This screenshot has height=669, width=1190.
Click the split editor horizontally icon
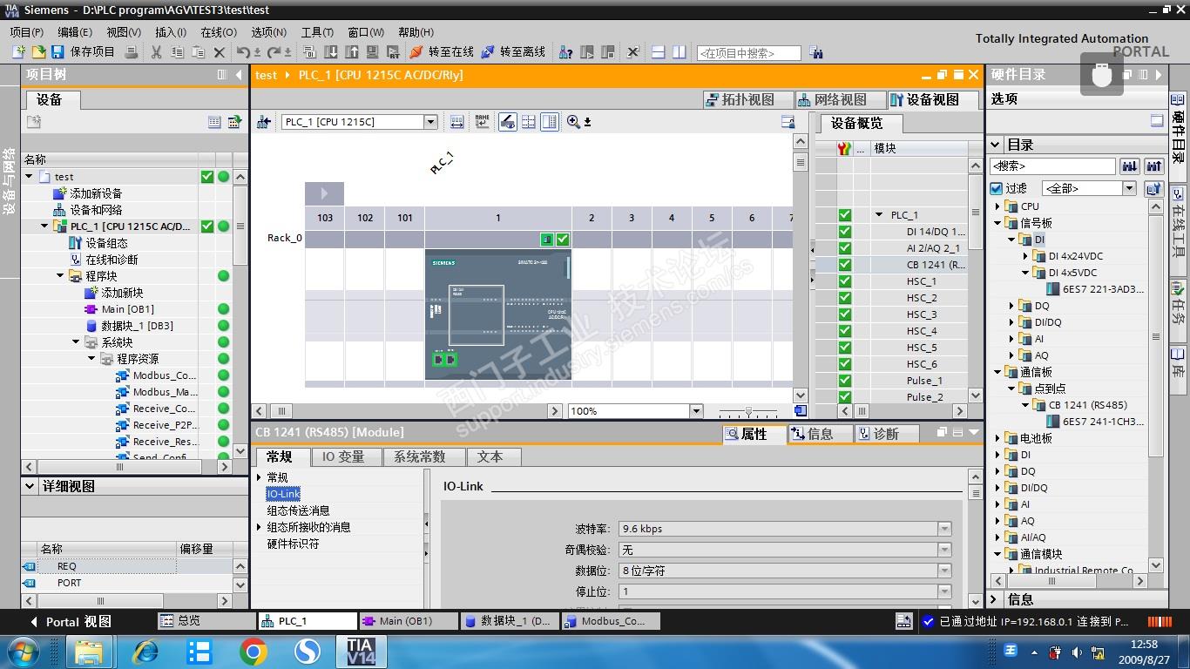(659, 52)
